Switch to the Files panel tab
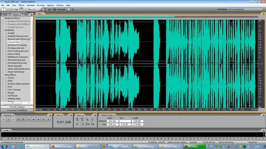 (x=5, y=15)
